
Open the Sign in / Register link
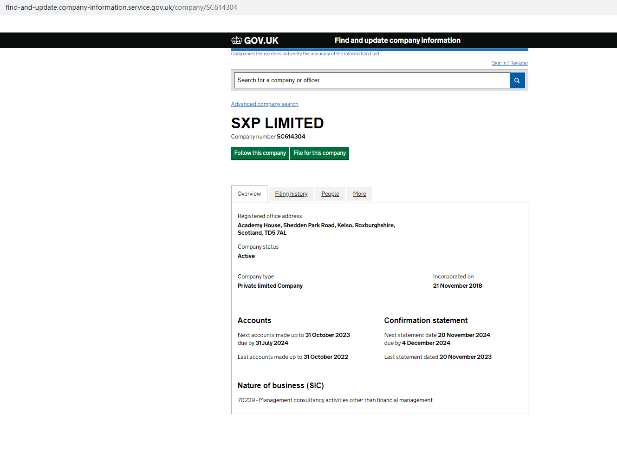click(510, 63)
